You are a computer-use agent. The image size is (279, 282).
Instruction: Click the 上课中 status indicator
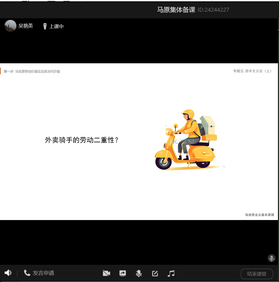point(53,26)
